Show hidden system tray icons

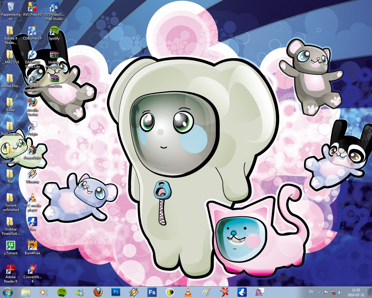pyautogui.click(x=319, y=292)
